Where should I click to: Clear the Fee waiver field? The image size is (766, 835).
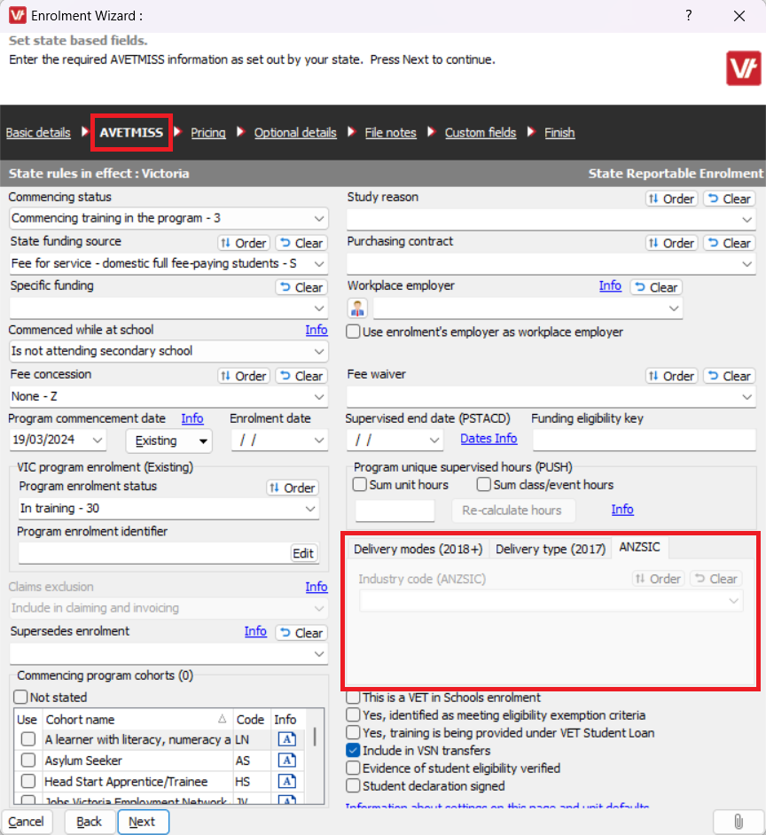730,376
